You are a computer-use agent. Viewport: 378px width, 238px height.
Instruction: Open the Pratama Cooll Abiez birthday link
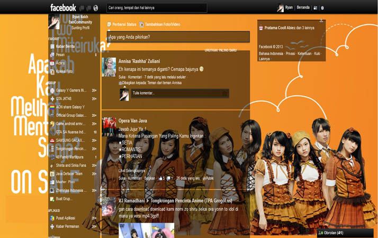(x=280, y=28)
